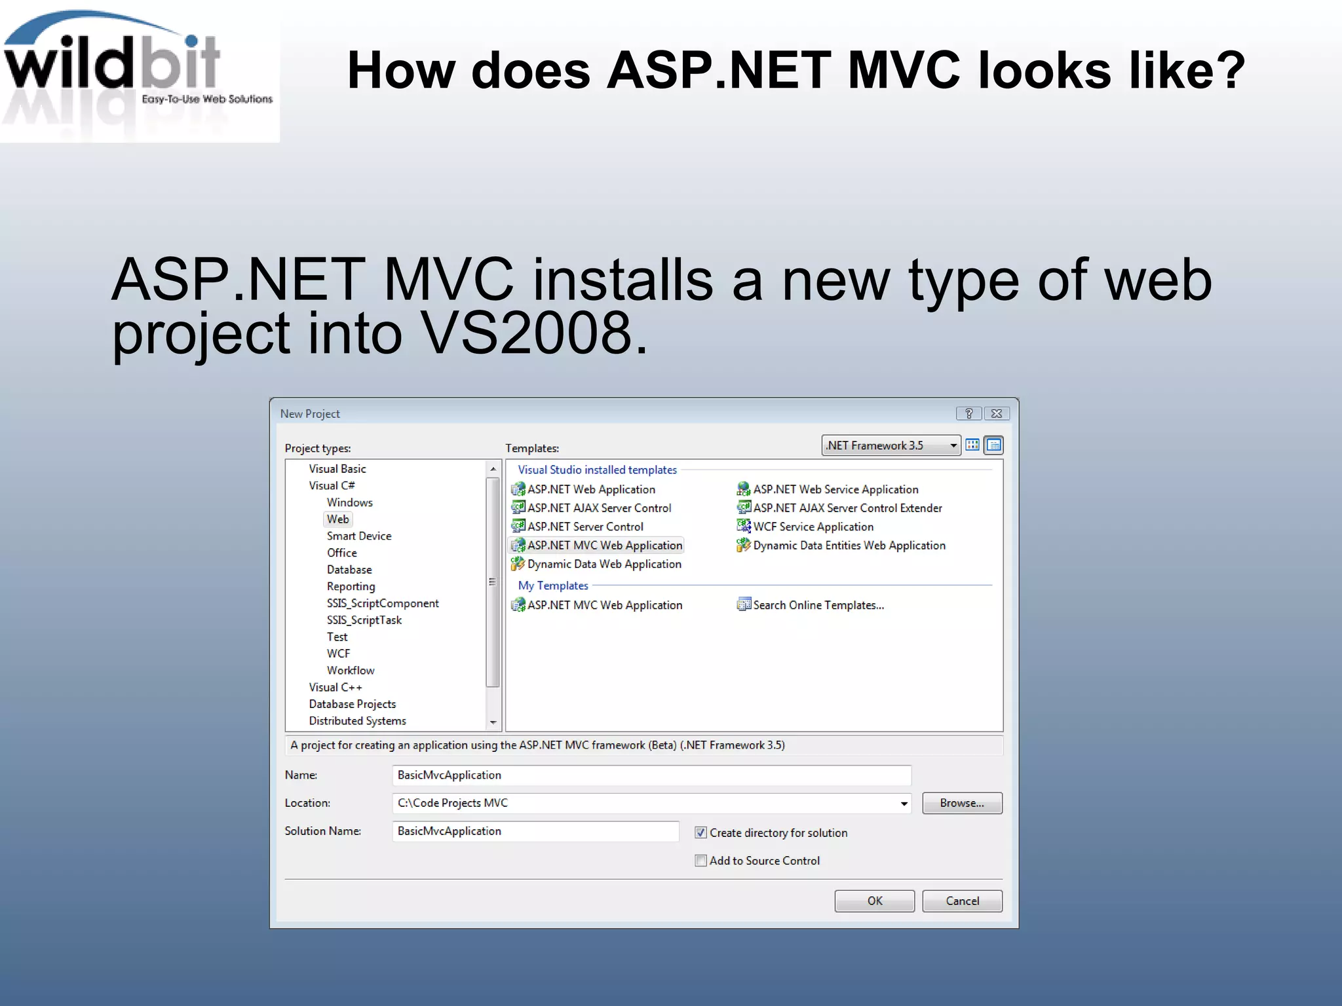Select the ASP.NET AJAX Server Control Extender icon

click(x=743, y=508)
